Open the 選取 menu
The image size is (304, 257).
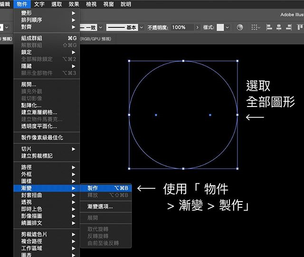[x=57, y=4]
